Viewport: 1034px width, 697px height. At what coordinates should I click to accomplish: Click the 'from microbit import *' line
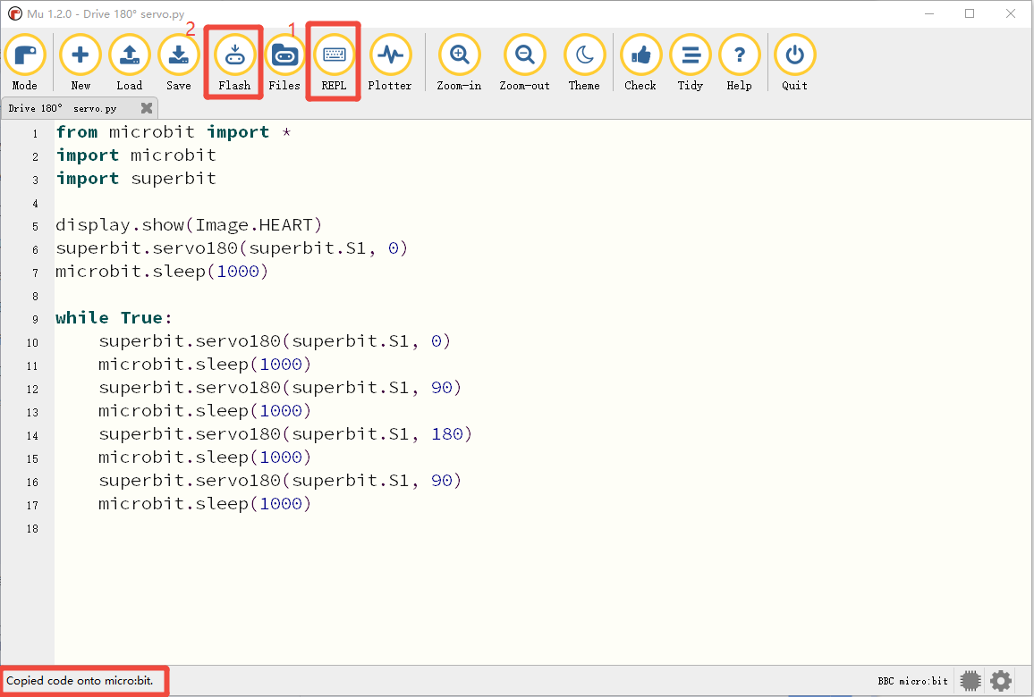click(x=174, y=132)
